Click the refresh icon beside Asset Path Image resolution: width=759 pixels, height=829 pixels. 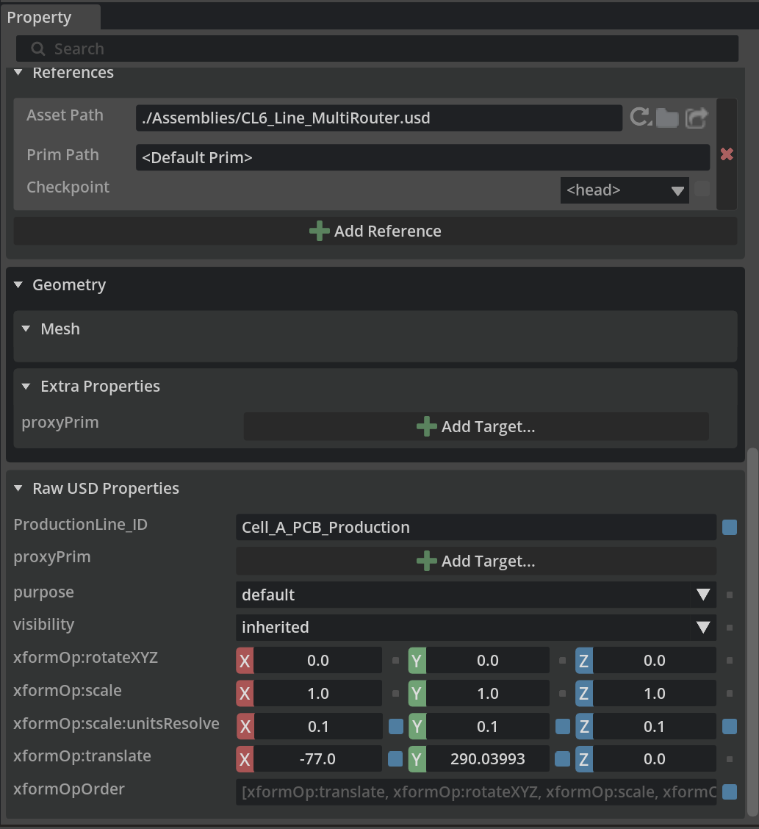640,117
